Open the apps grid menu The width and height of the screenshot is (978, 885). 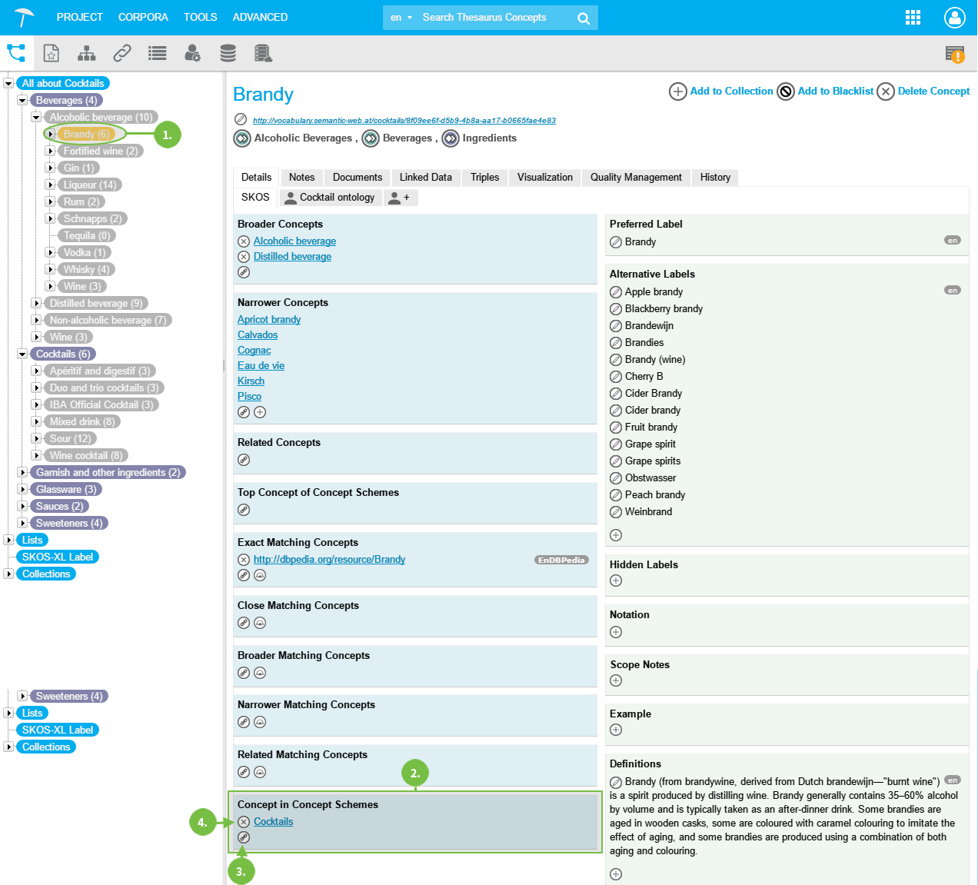913,18
